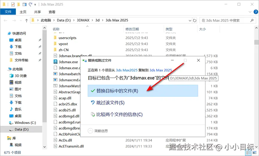This screenshot has height=156, width=259.
Task: Expand ribbon with the chevron near help
Action: pos(250,12)
